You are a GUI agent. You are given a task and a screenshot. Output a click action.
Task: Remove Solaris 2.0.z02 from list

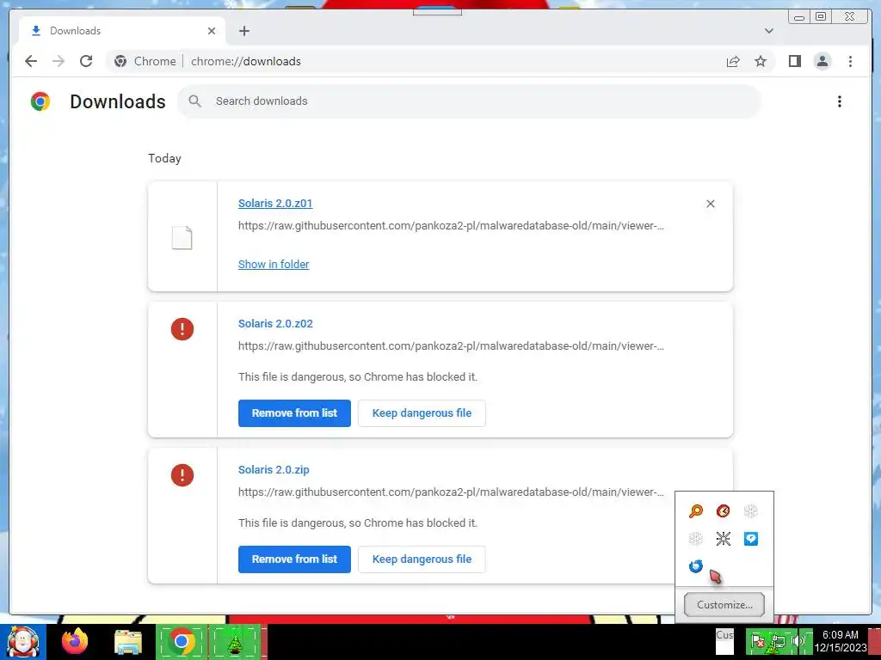294,413
